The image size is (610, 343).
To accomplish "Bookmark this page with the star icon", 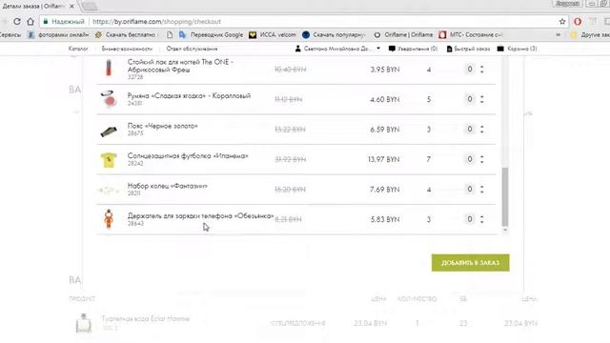I will pos(562,22).
